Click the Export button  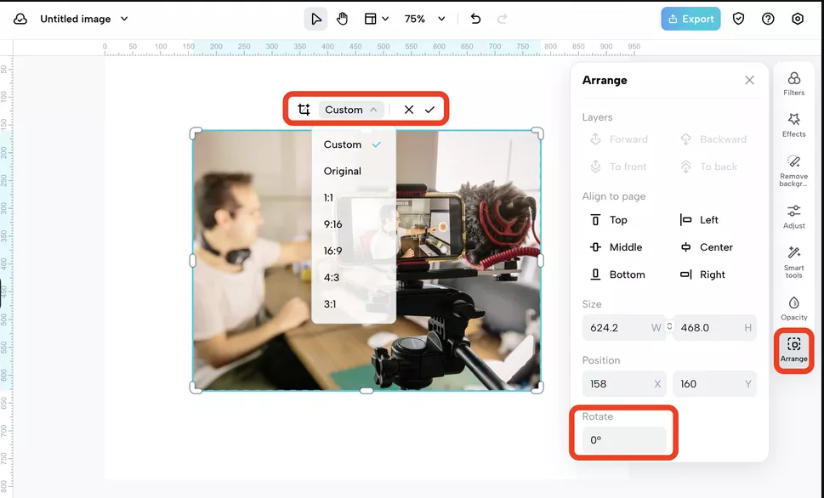pos(690,19)
